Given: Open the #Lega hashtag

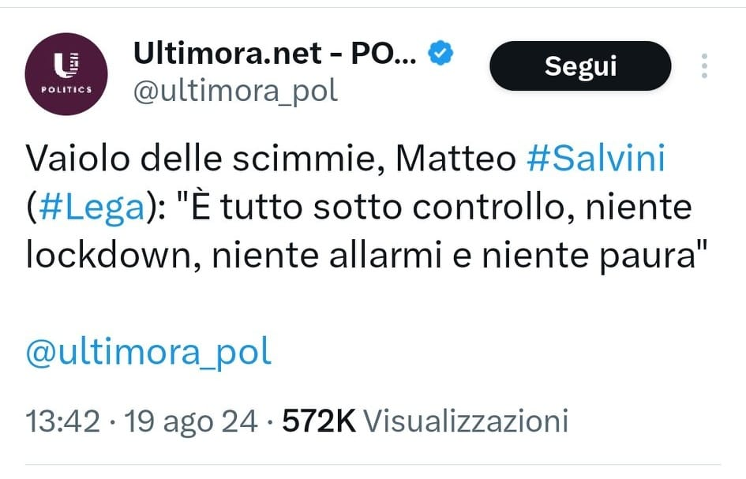Looking at the screenshot, I should [92, 208].
